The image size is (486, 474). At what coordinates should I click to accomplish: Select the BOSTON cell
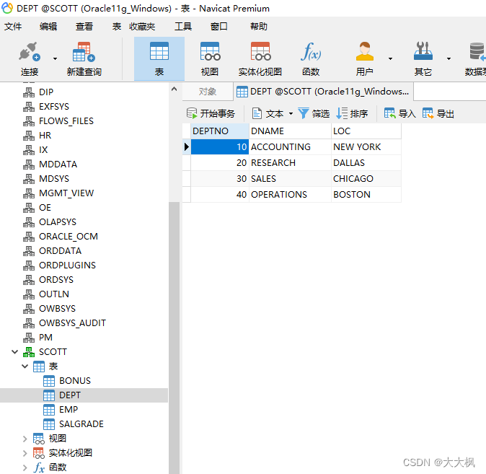[x=366, y=195]
